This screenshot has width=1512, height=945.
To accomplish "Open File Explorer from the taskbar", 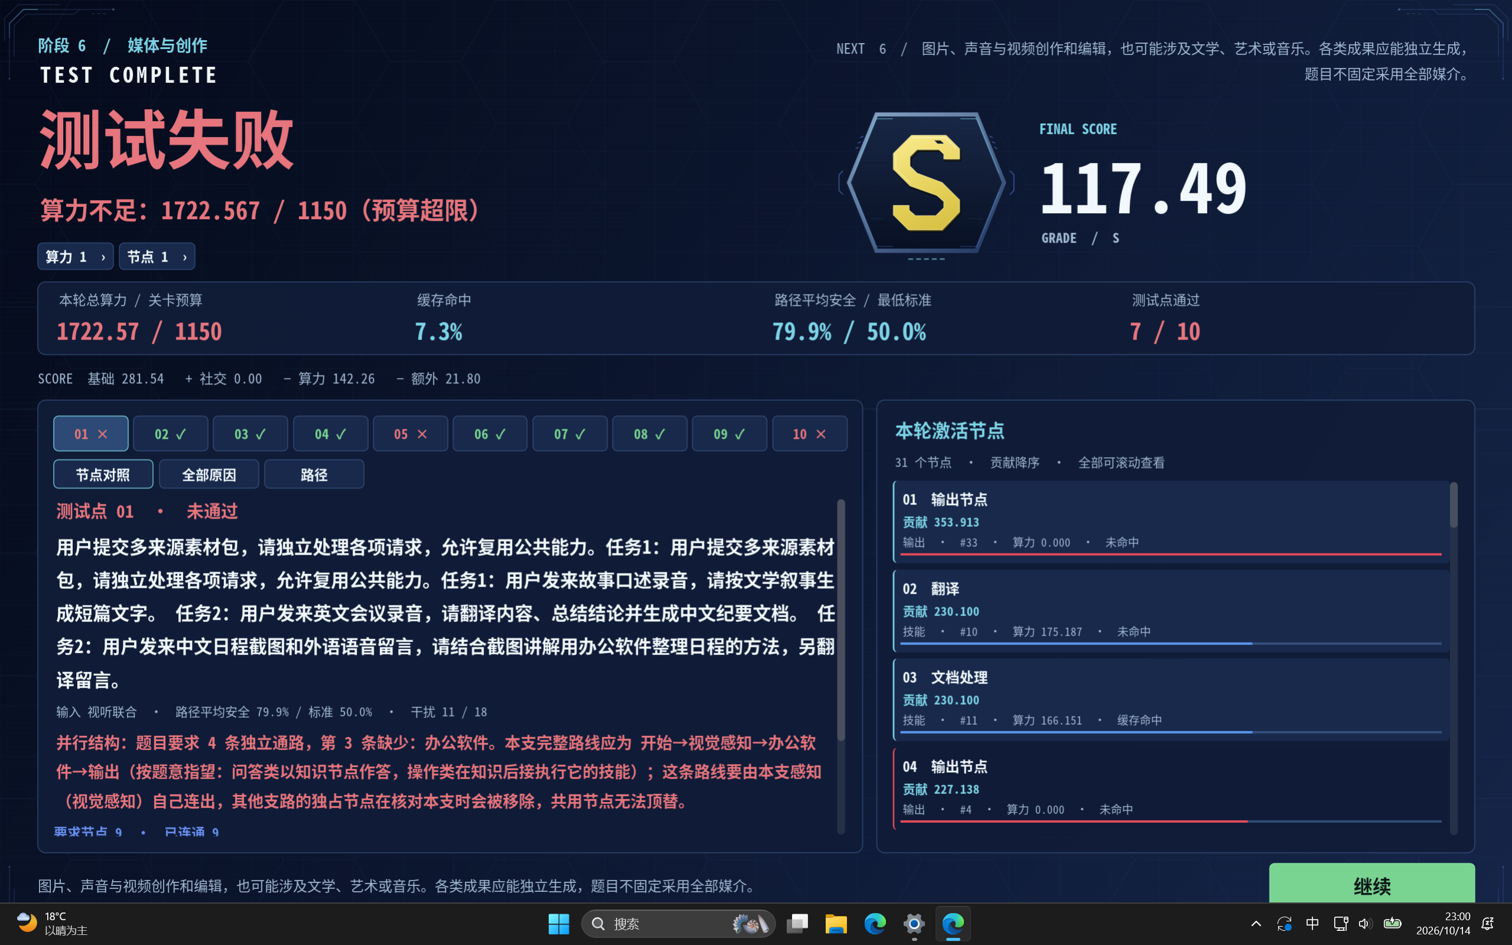I will coord(836,923).
